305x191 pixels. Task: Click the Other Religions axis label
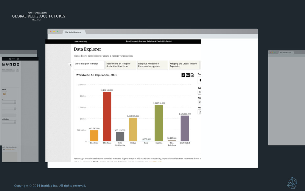[172, 144]
